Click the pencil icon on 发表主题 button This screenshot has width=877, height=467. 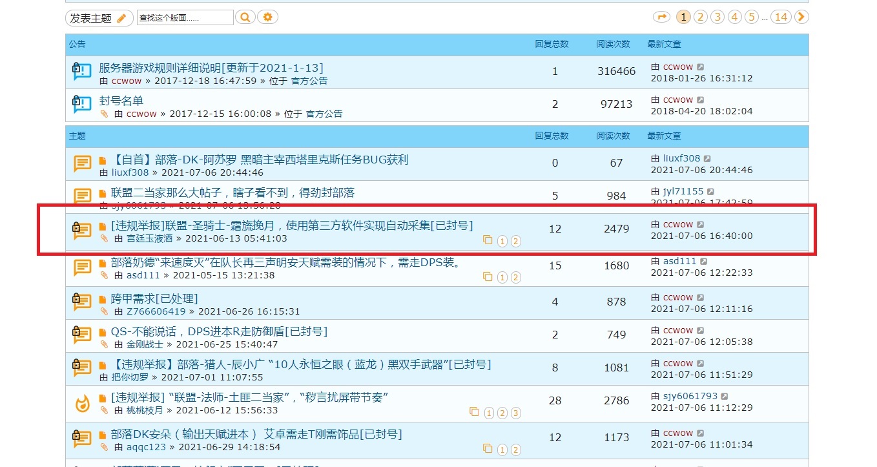tap(119, 17)
